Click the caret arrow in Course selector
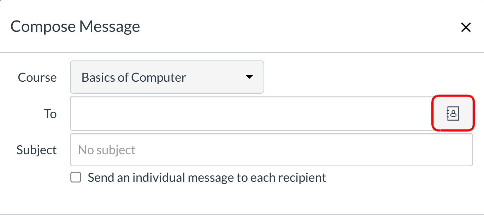 pyautogui.click(x=249, y=77)
